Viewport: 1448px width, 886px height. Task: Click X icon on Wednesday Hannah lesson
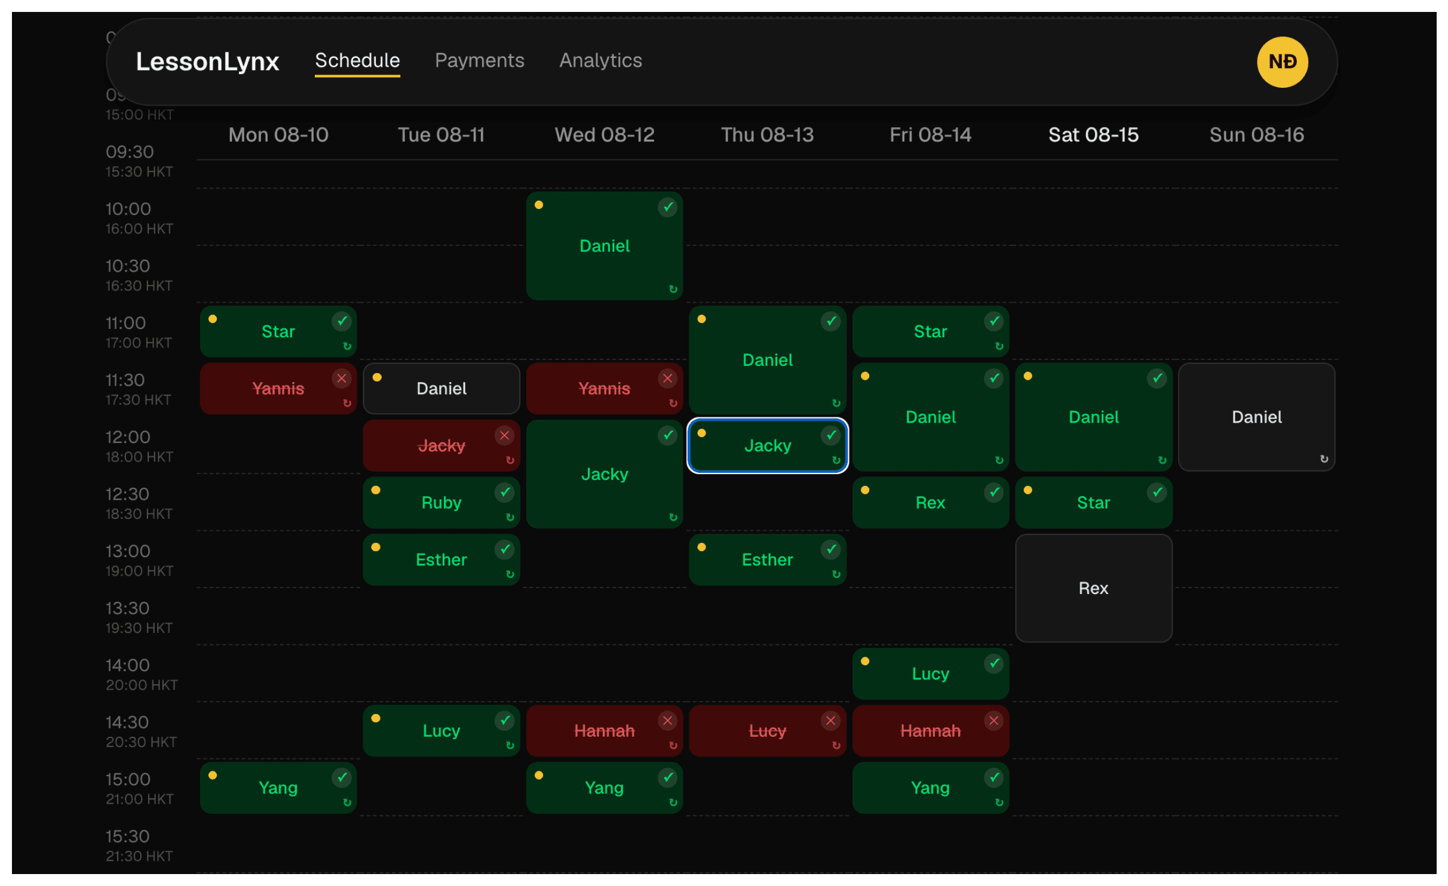[668, 721]
